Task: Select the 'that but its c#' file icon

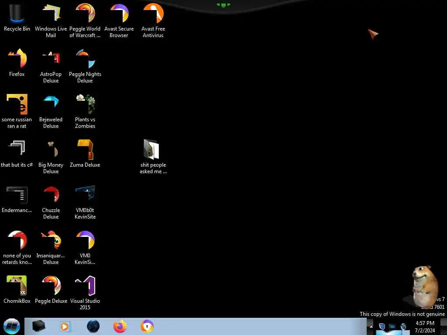Action: (x=17, y=154)
